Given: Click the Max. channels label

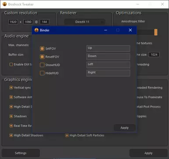Looking at the screenshot, I should coord(19,45).
